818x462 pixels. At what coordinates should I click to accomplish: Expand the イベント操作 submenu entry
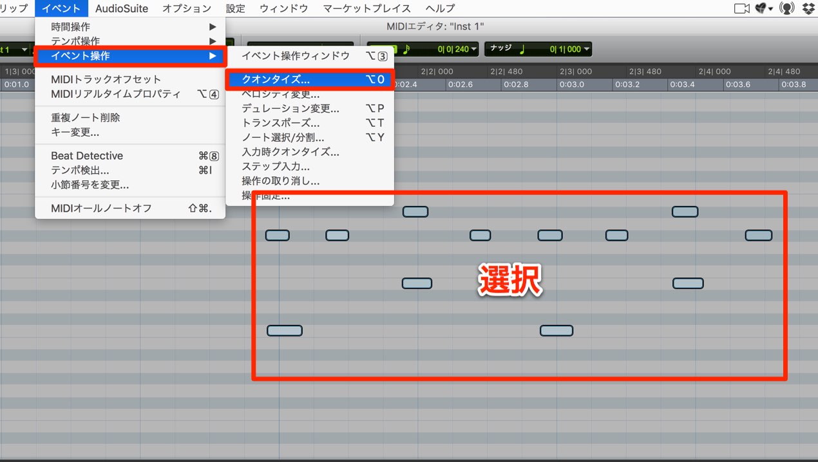130,56
